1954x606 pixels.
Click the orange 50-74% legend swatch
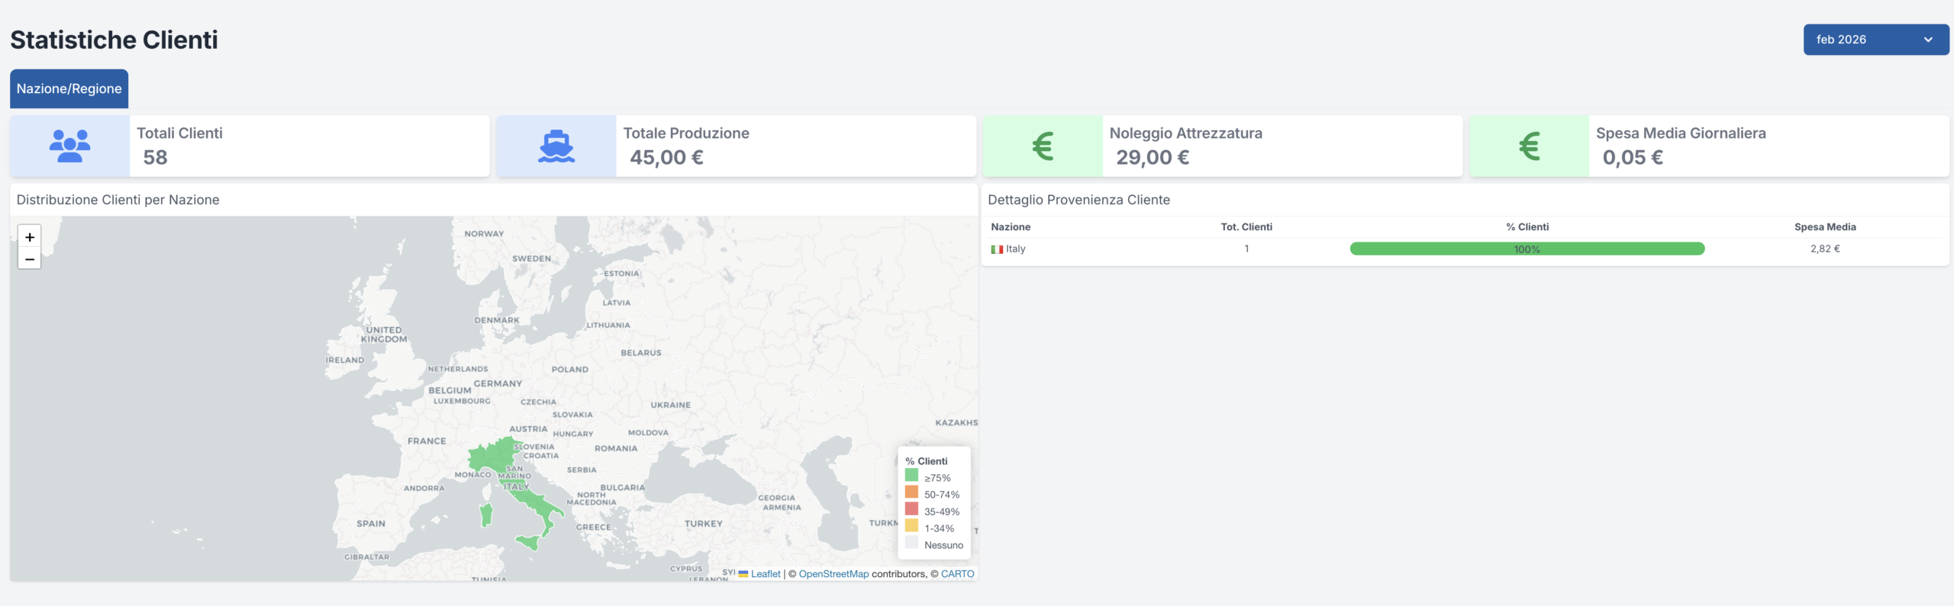(911, 492)
